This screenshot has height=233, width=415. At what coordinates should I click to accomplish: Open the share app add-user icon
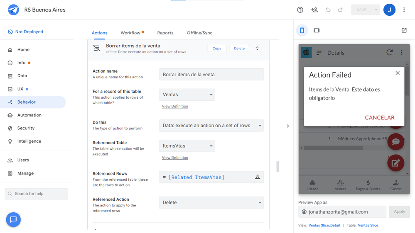point(314,10)
